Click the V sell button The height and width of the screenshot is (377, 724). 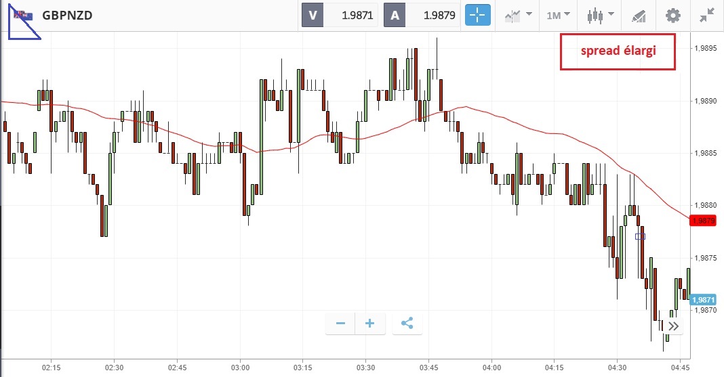tap(313, 15)
